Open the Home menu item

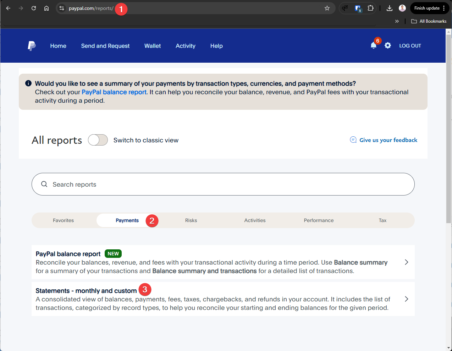pos(58,46)
